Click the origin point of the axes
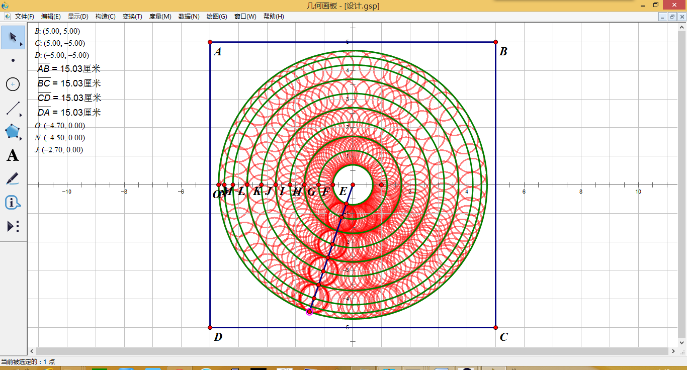Image resolution: width=687 pixels, height=370 pixels. click(x=353, y=185)
